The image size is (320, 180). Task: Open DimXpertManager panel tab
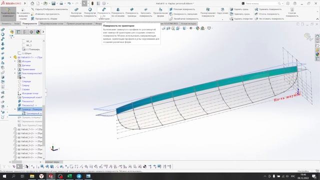[31, 32]
